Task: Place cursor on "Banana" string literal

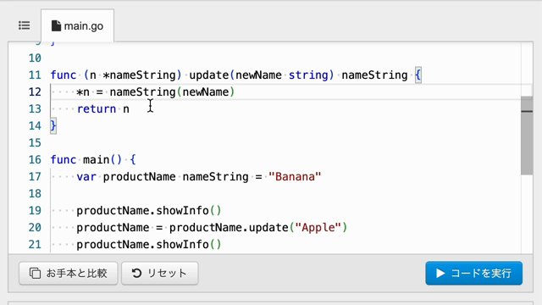Action: 295,177
